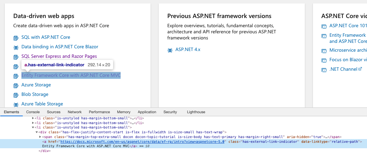The image size is (367, 153).
Task: Click video icon beside .NET Channel
Action: point(324,70)
